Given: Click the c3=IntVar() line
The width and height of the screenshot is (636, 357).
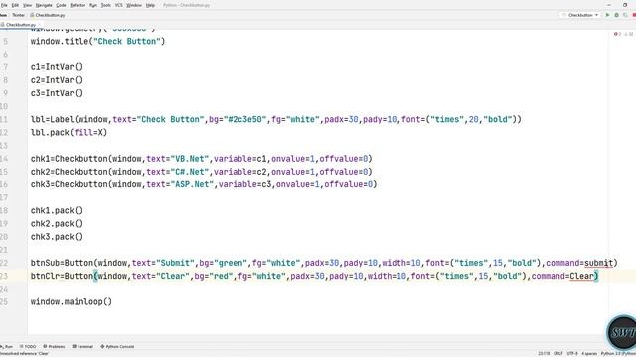Looking at the screenshot, I should 57,93.
